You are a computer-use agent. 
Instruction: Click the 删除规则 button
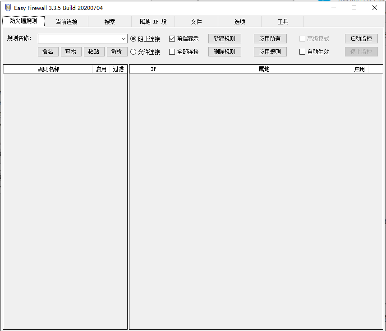click(225, 52)
